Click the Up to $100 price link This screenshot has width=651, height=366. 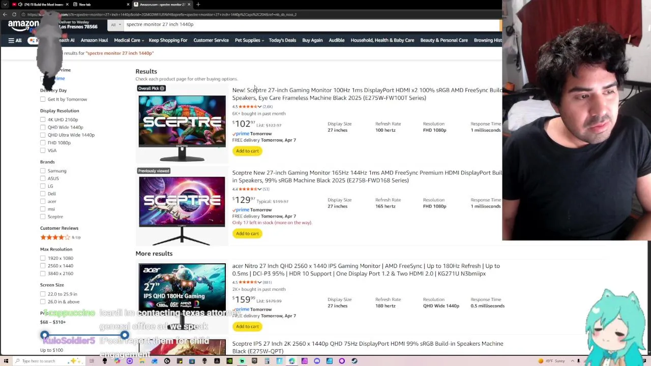[x=51, y=350]
